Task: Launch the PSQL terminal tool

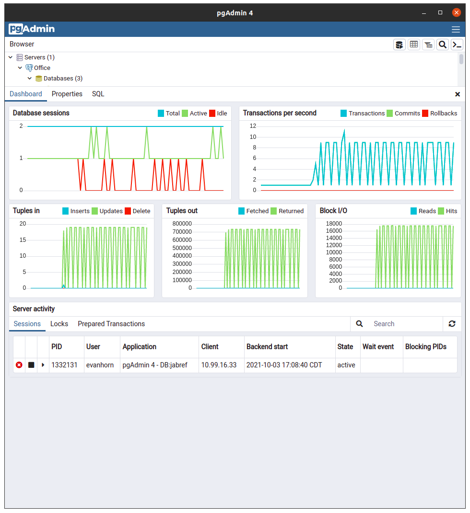Action: (457, 44)
